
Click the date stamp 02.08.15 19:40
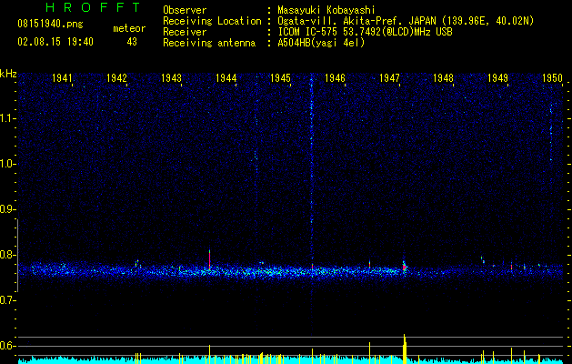click(55, 42)
